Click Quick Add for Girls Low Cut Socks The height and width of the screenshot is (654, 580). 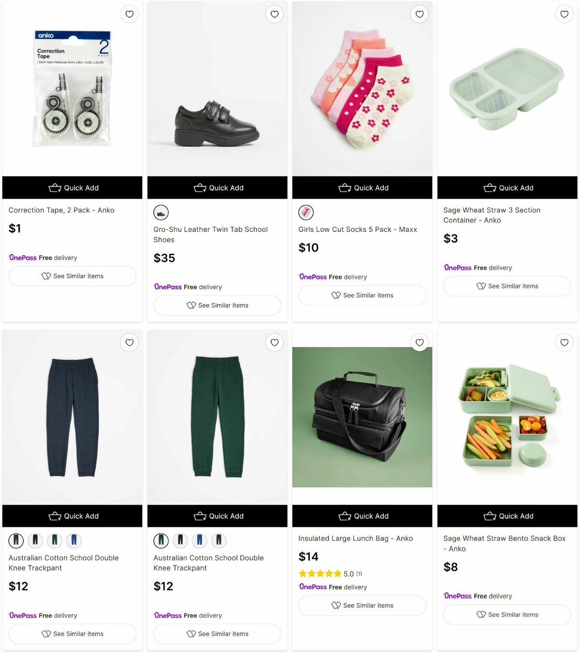click(362, 188)
